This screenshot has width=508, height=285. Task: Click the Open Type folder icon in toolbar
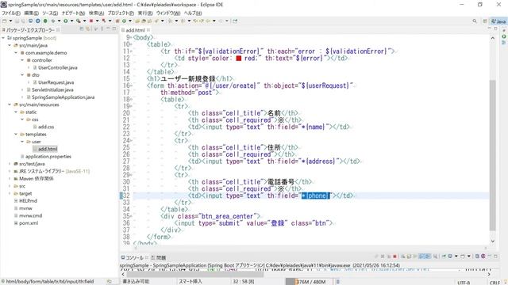137,21
